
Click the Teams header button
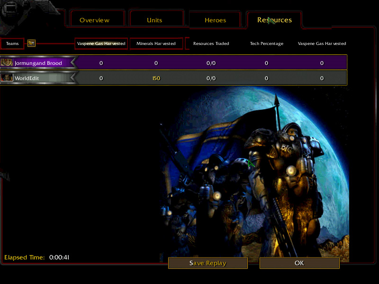click(12, 44)
